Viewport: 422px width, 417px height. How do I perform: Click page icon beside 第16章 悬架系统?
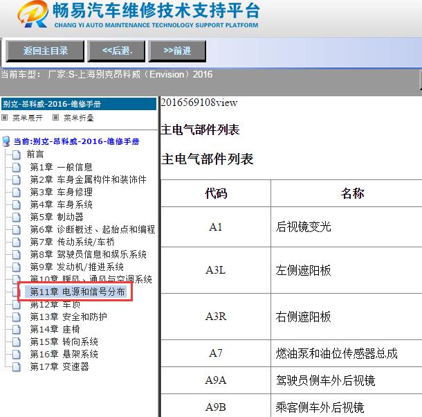tap(17, 355)
